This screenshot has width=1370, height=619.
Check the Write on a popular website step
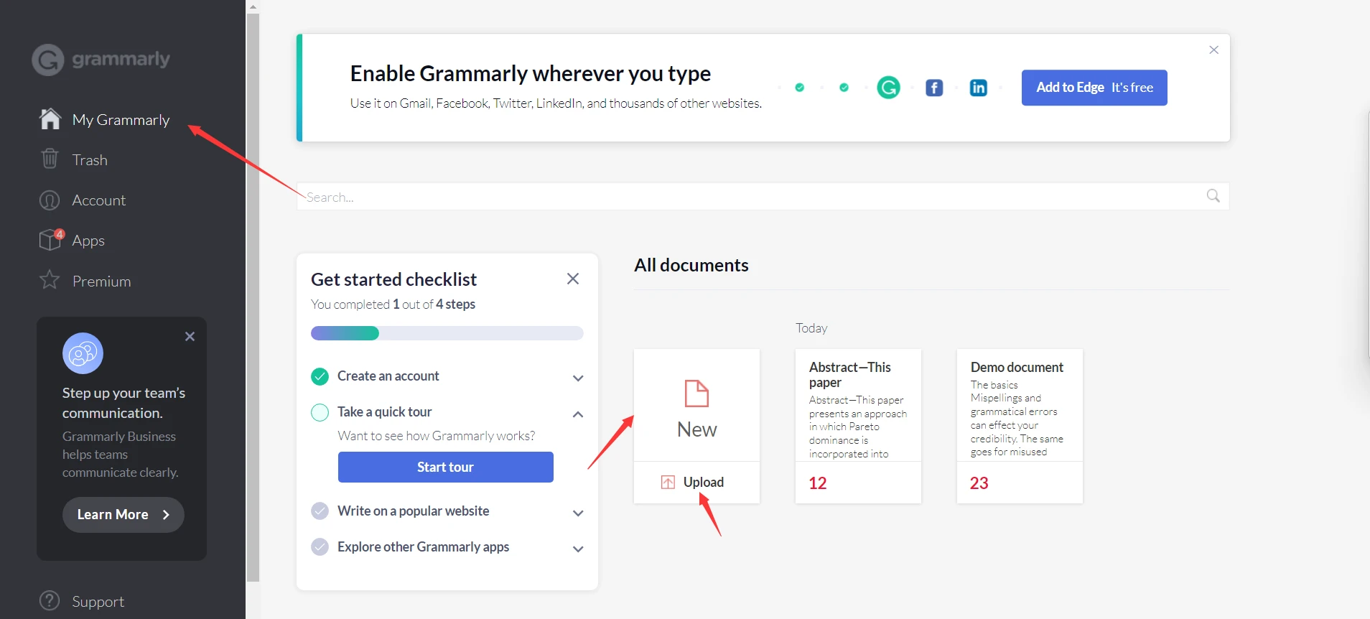320,511
